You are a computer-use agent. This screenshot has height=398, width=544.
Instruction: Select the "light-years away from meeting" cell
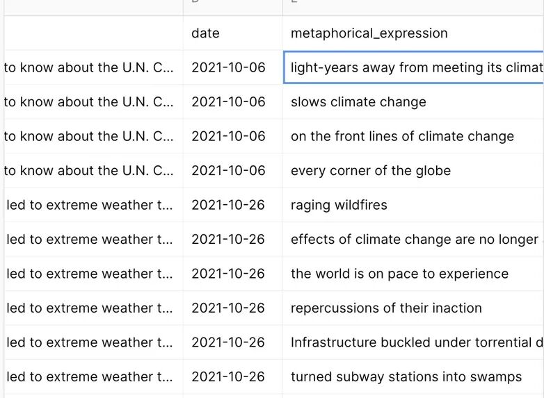click(x=413, y=67)
